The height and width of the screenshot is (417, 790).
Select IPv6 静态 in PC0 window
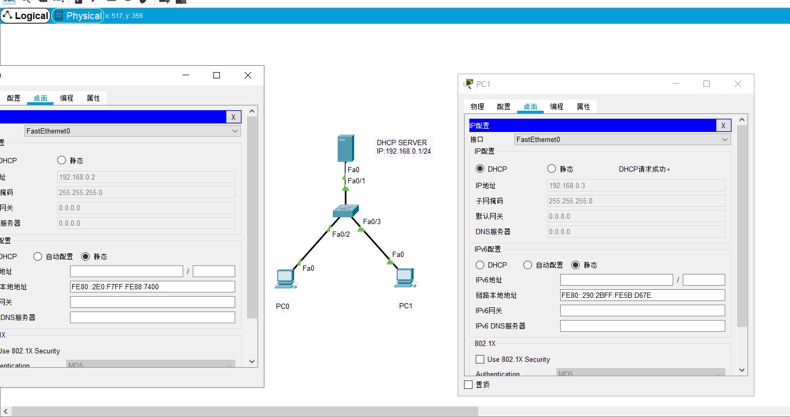[85, 256]
